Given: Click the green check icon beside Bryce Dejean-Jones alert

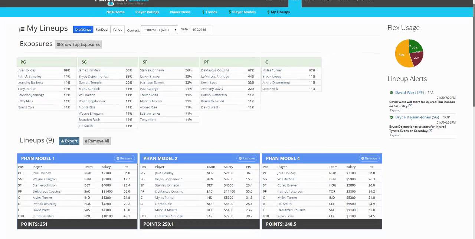Looking at the screenshot, I should [x=392, y=117].
